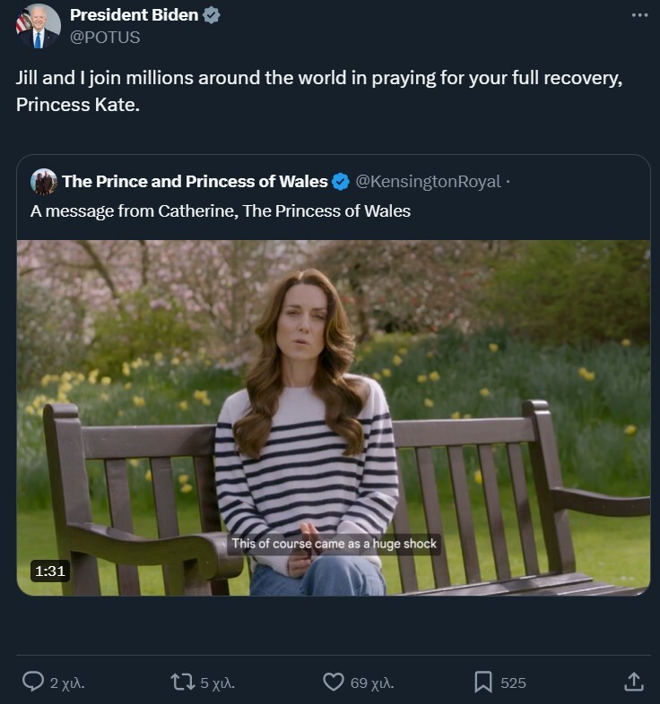Click the 1:31 video duration badge
Viewport: 660px width, 704px height.
pos(50,570)
